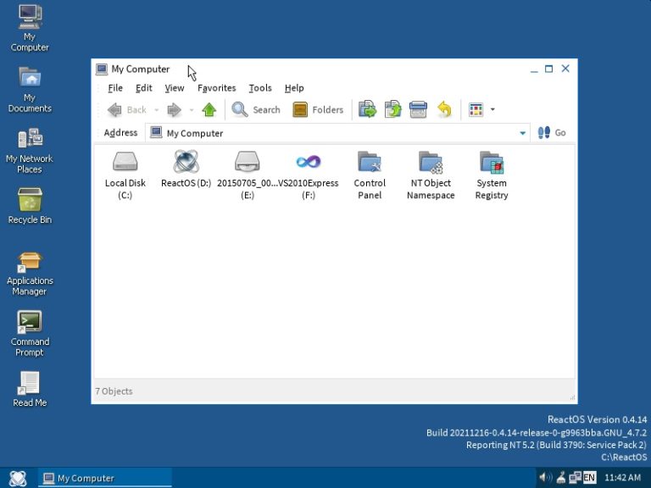Viewport: 651px width, 488px height.
Task: Open the Edit menu
Action: coord(143,88)
